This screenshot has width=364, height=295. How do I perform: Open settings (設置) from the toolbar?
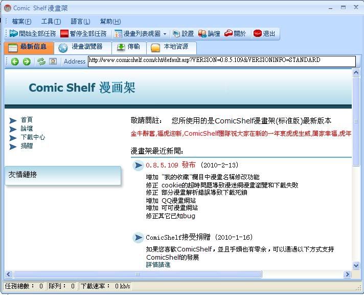[x=183, y=34]
